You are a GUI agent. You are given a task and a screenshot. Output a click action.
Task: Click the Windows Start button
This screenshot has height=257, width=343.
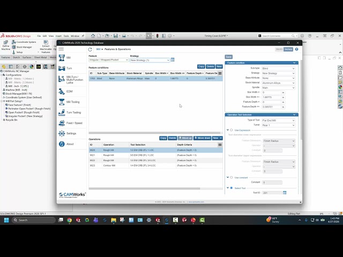6,220
